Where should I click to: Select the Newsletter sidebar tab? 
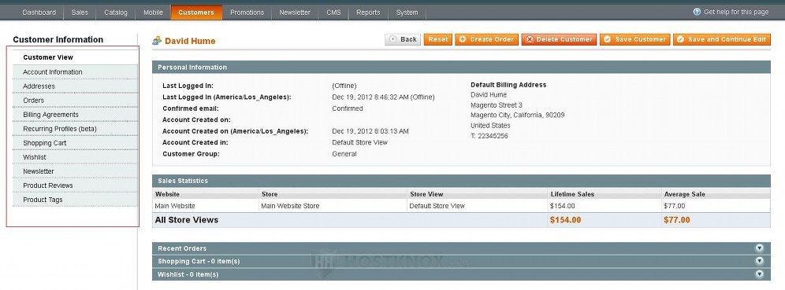[x=75, y=171]
